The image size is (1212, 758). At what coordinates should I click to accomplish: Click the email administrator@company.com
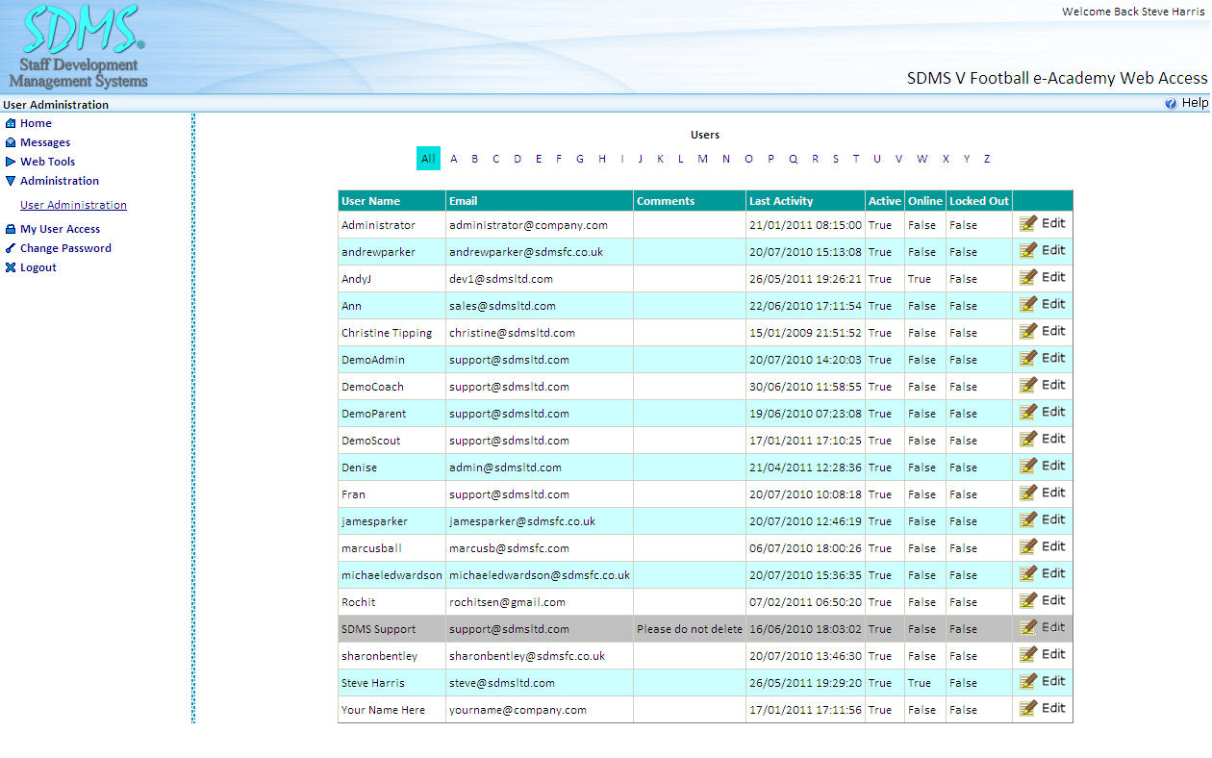[528, 225]
